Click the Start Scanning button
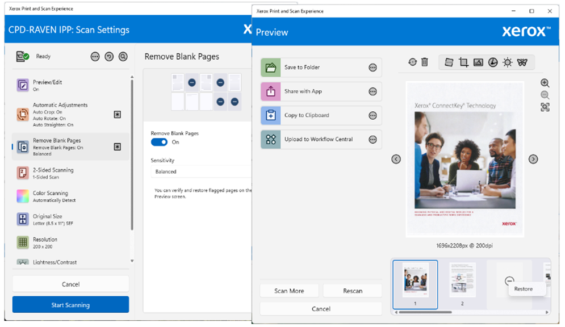This screenshot has height=327, width=565. pos(70,305)
